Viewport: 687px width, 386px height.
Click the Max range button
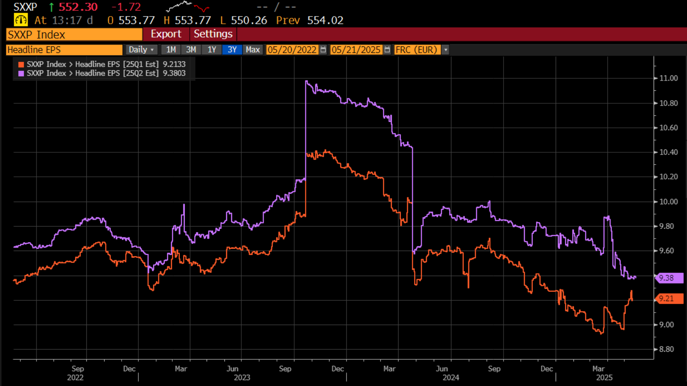coord(252,49)
